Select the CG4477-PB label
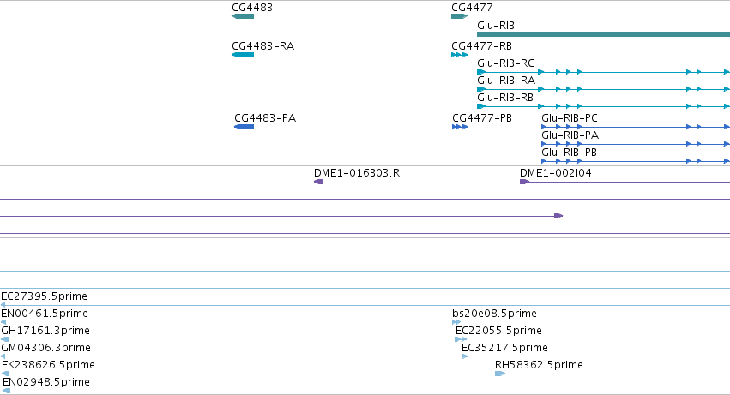This screenshot has height=395, width=730. tap(482, 118)
